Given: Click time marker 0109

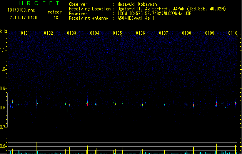Looking at the screenshot, I should (x=210, y=33).
